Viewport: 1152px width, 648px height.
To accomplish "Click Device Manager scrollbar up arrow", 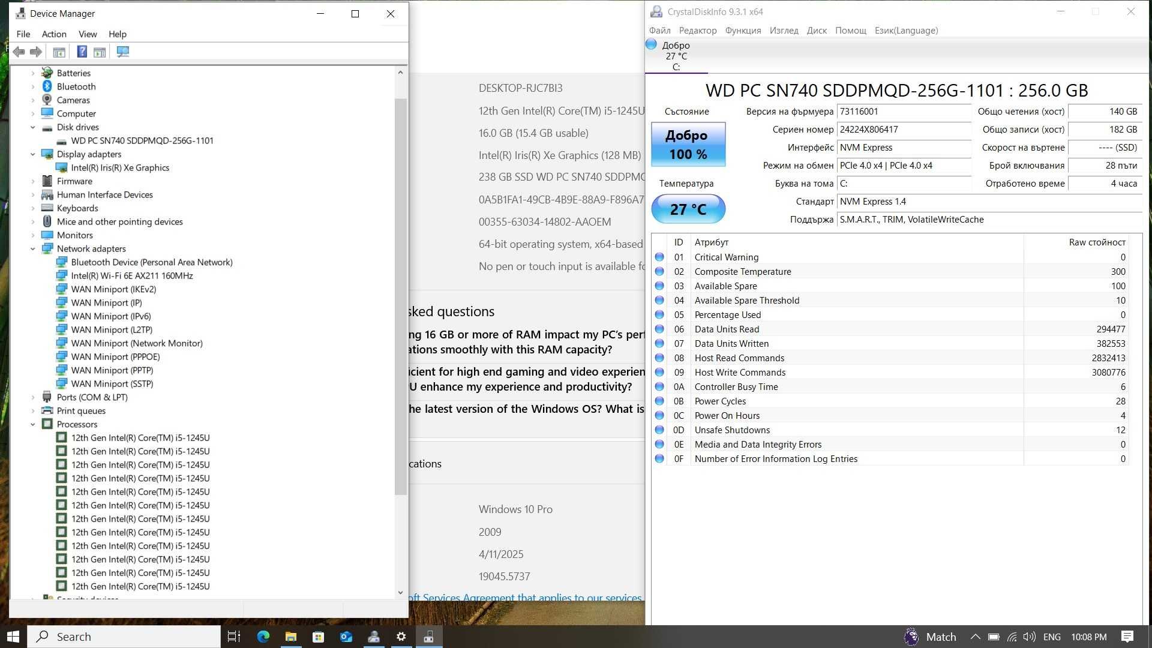I will tap(400, 73).
